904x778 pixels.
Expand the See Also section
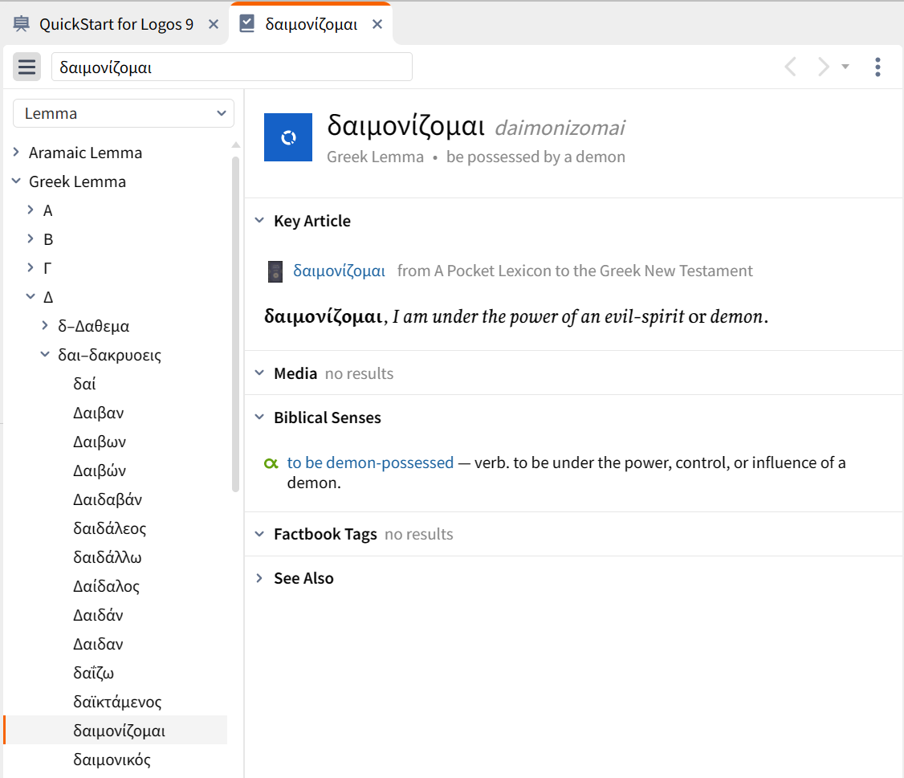click(x=259, y=578)
